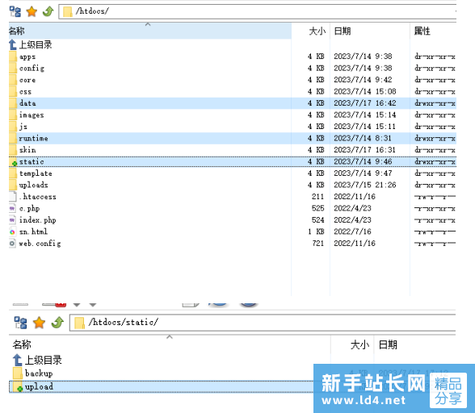Sort top pane by 属性 column header
The width and height of the screenshot is (475, 413).
(x=433, y=31)
